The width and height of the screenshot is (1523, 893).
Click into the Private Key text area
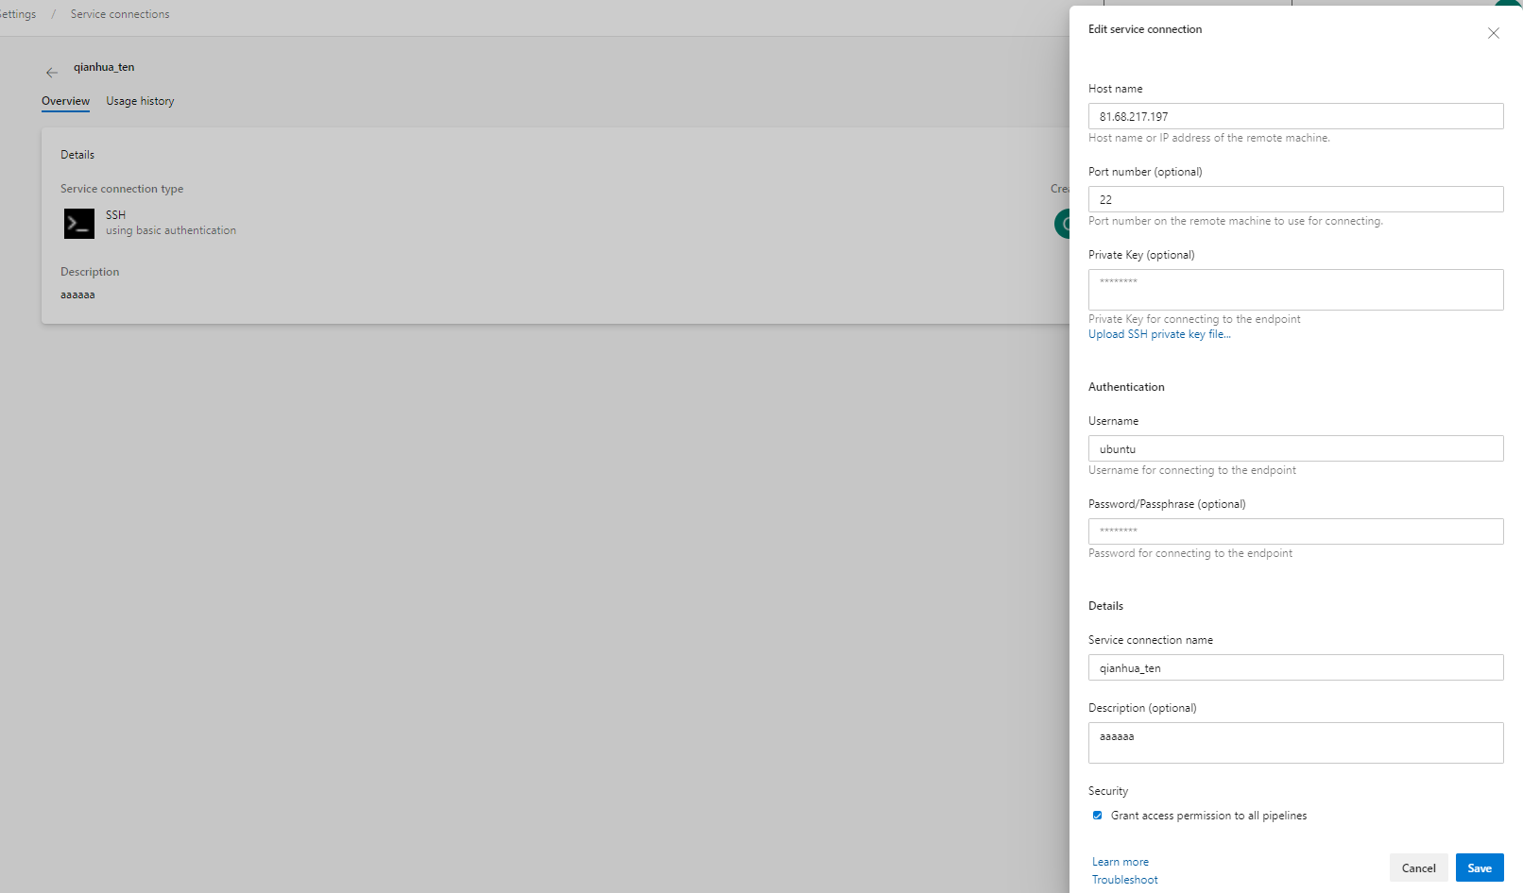[x=1295, y=290]
